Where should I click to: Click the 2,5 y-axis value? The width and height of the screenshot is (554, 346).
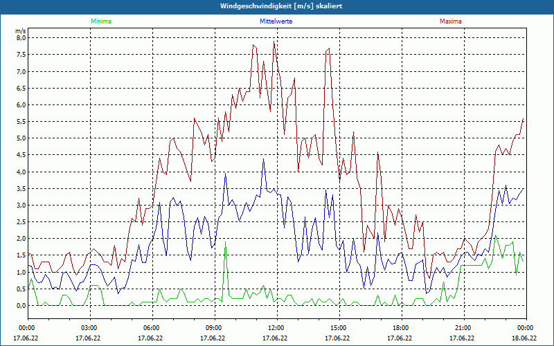21,222
